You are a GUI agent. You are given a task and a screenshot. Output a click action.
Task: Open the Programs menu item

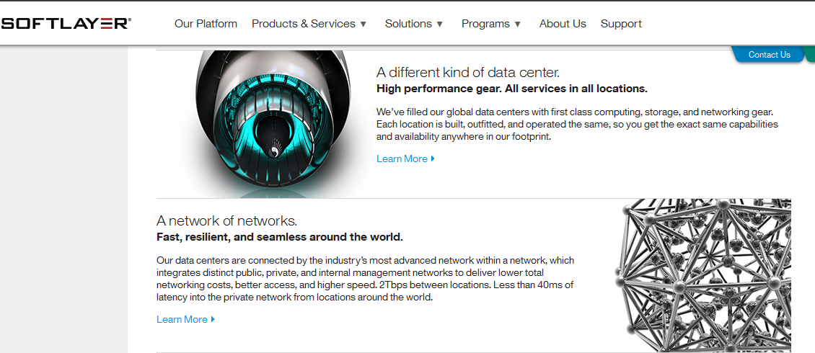(485, 24)
